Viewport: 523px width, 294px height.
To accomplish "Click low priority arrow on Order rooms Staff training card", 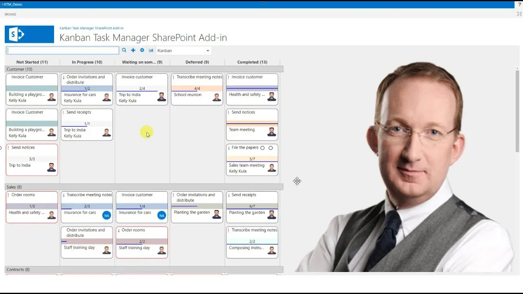I will tap(118, 230).
